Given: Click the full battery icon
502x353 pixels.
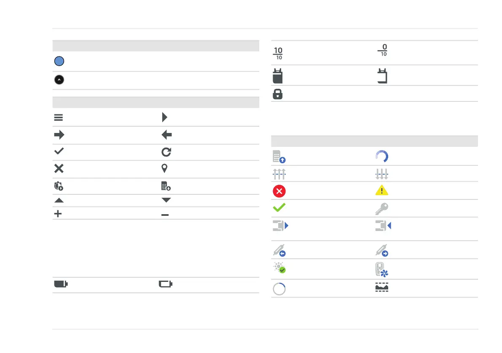Looking at the screenshot, I should point(61,284).
